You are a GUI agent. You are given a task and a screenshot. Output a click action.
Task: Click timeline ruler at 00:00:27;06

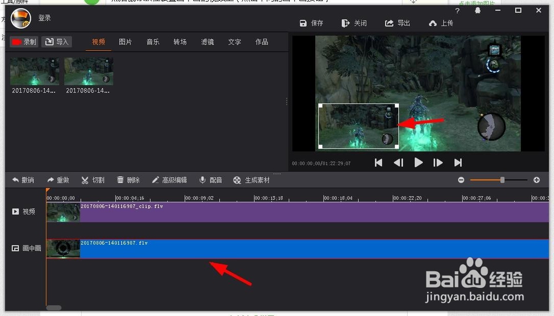click(476, 199)
